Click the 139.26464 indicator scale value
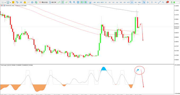Viewport: 180px width, 95px height. pos(177,65)
